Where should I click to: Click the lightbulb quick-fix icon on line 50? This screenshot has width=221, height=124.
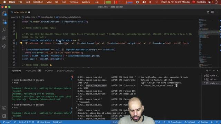(x=21, y=43)
